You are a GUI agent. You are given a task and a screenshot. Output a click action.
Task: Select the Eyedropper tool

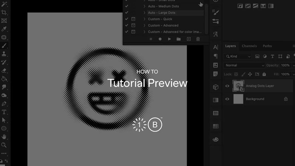(x=4, y=29)
